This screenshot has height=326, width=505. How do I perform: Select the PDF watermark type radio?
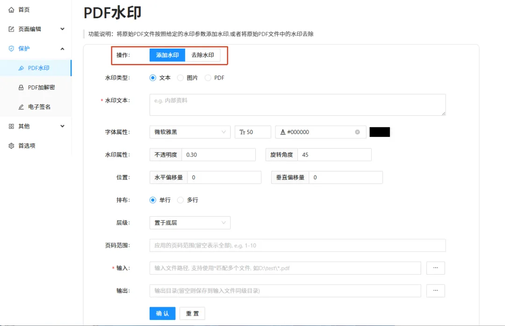[208, 78]
